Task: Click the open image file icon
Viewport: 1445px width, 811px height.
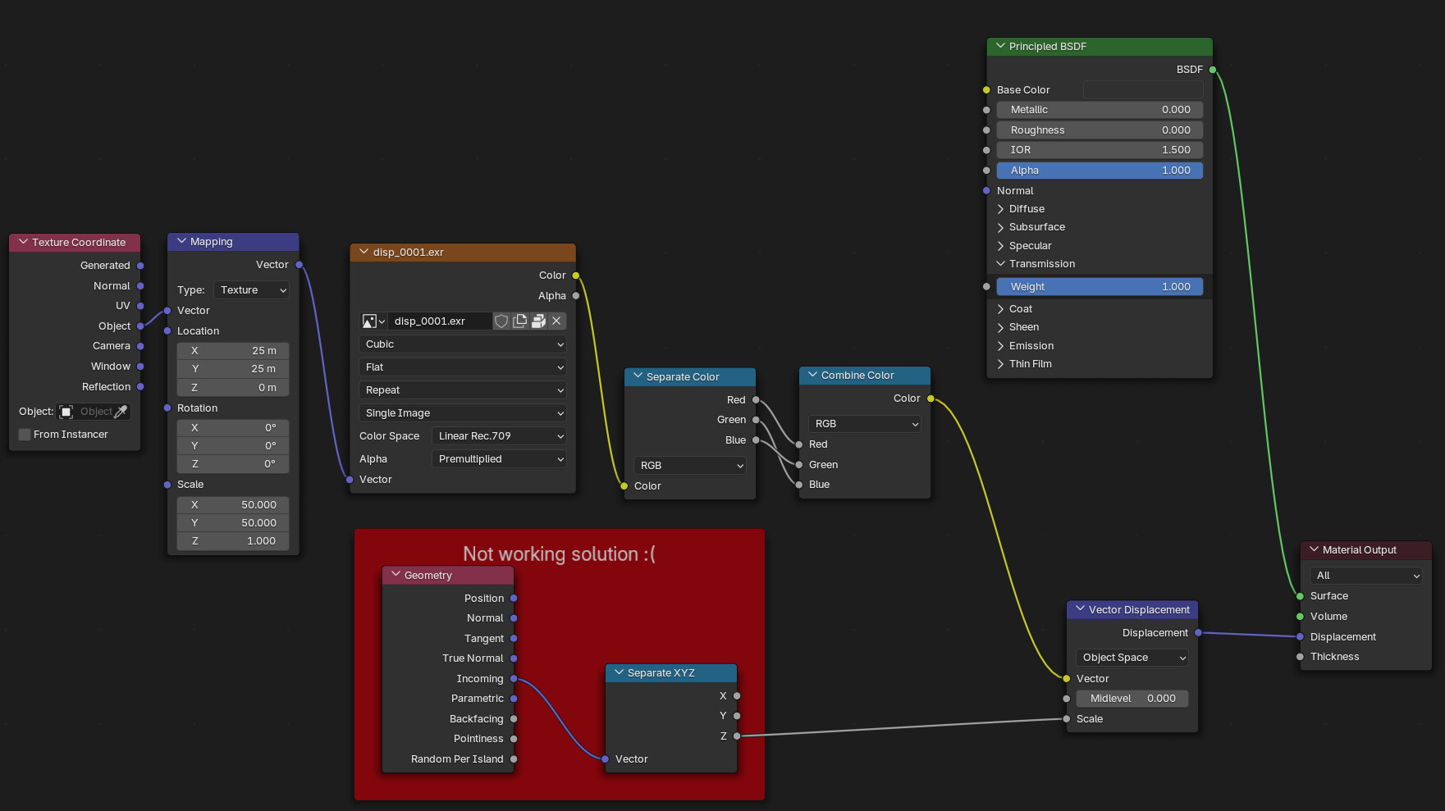Action: click(x=538, y=321)
